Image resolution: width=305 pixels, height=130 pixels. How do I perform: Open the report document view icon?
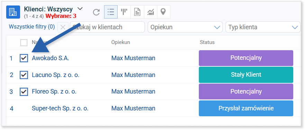click(x=137, y=12)
